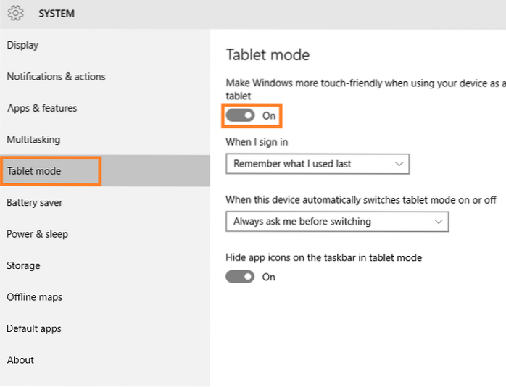The image size is (506, 387).
Task: Go to Power & sleep
Action: 38,234
